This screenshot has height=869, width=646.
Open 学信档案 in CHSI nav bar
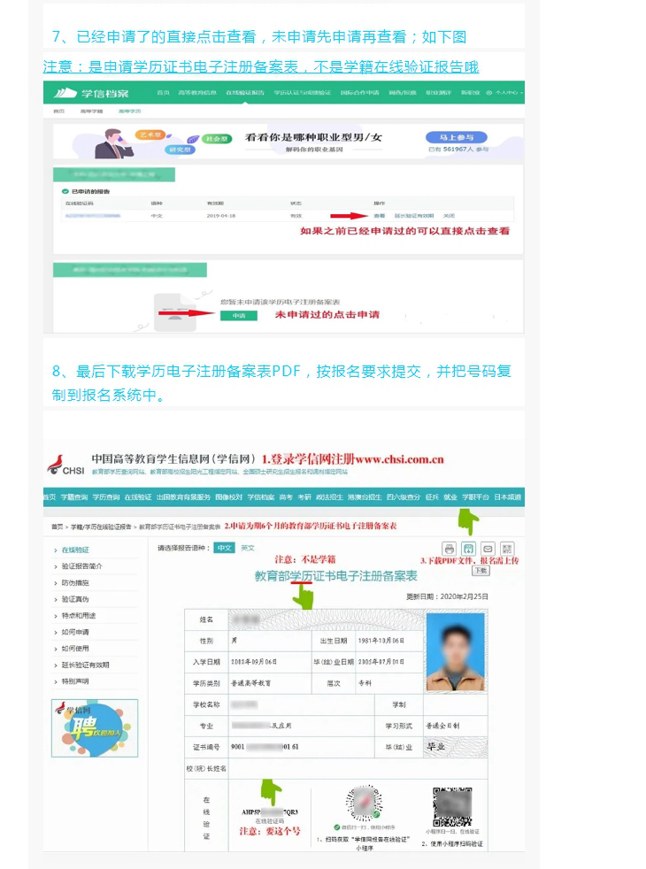coord(261,497)
